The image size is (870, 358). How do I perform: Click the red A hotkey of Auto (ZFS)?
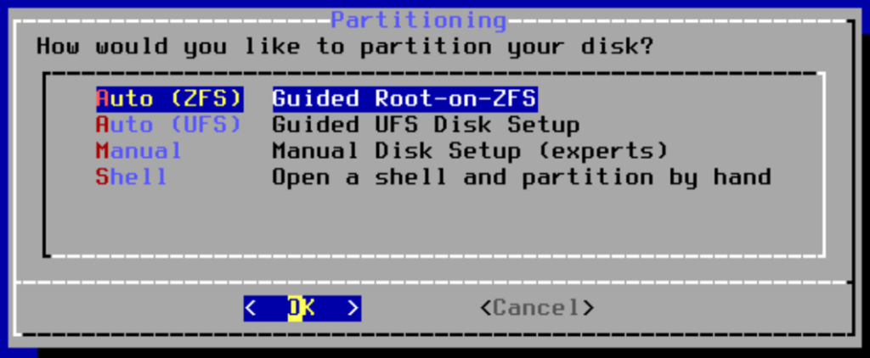pyautogui.click(x=103, y=98)
